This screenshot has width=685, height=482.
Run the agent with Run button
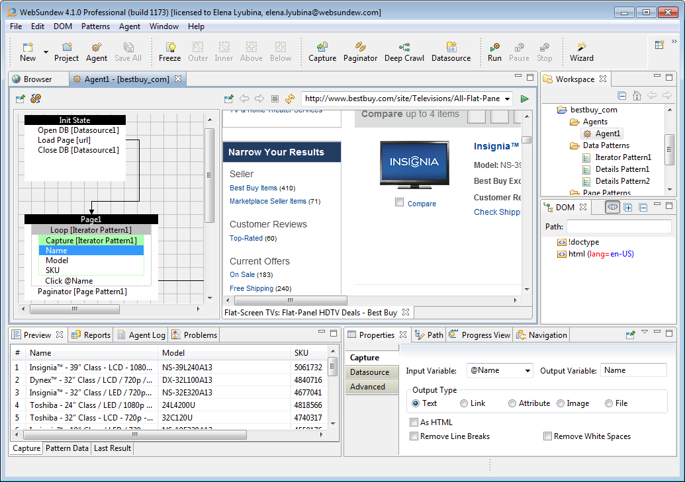[494, 52]
